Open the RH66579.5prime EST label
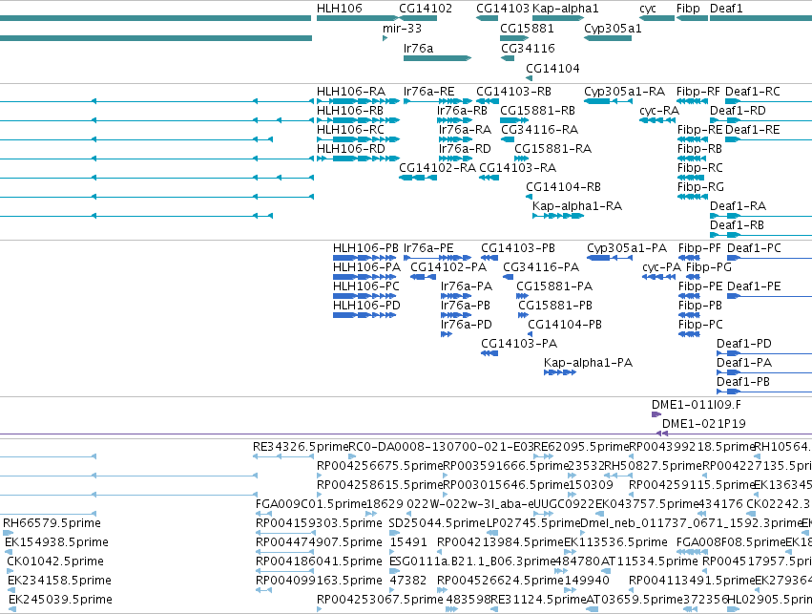The width and height of the screenshot is (812, 614). coord(52,523)
